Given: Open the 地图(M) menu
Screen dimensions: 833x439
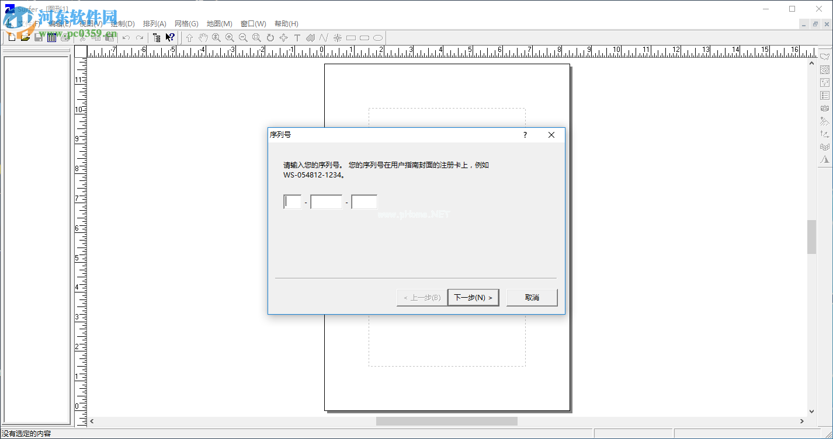Looking at the screenshot, I should click(x=219, y=23).
